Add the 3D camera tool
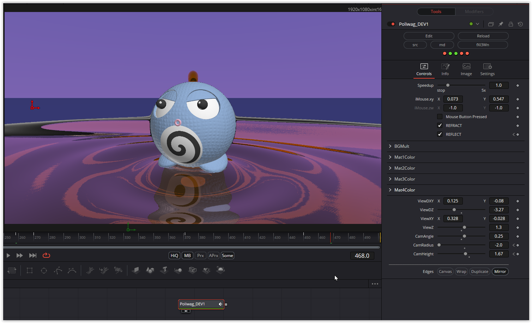 [193, 270]
